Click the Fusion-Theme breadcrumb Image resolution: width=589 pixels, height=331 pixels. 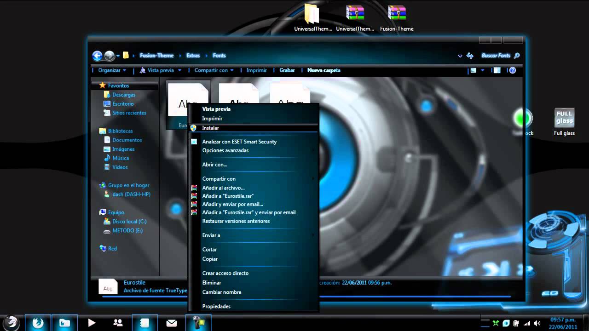[156, 56]
